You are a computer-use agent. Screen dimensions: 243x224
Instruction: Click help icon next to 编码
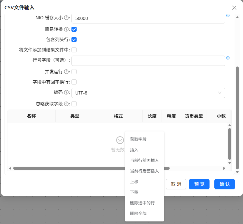[x=66, y=92]
